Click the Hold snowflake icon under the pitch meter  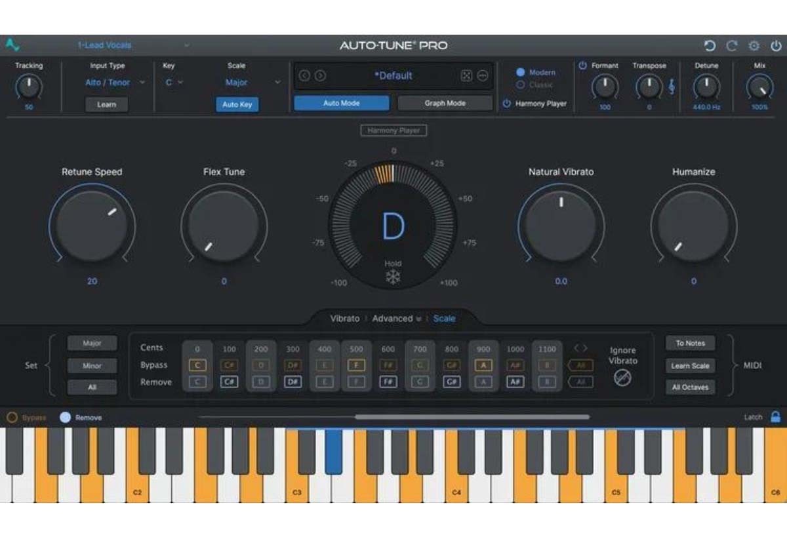393,276
